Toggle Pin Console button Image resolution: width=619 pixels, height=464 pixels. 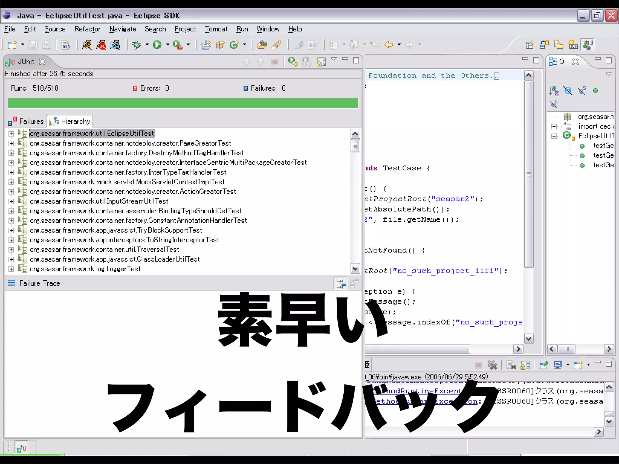(544, 365)
